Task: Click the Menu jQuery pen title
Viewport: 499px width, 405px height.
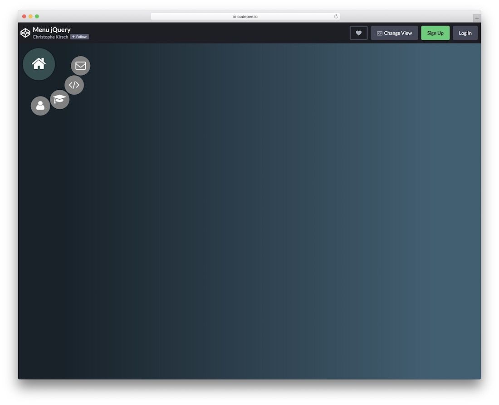Action: pos(52,29)
